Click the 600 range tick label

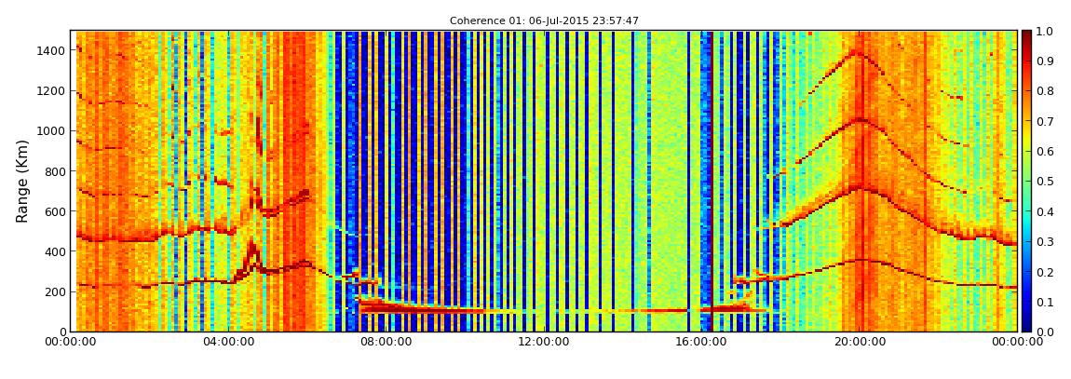tap(57, 211)
